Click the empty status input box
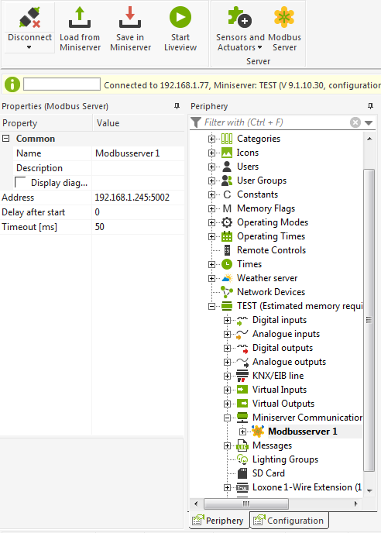Image resolution: width=381 pixels, height=533 pixels. (x=62, y=84)
